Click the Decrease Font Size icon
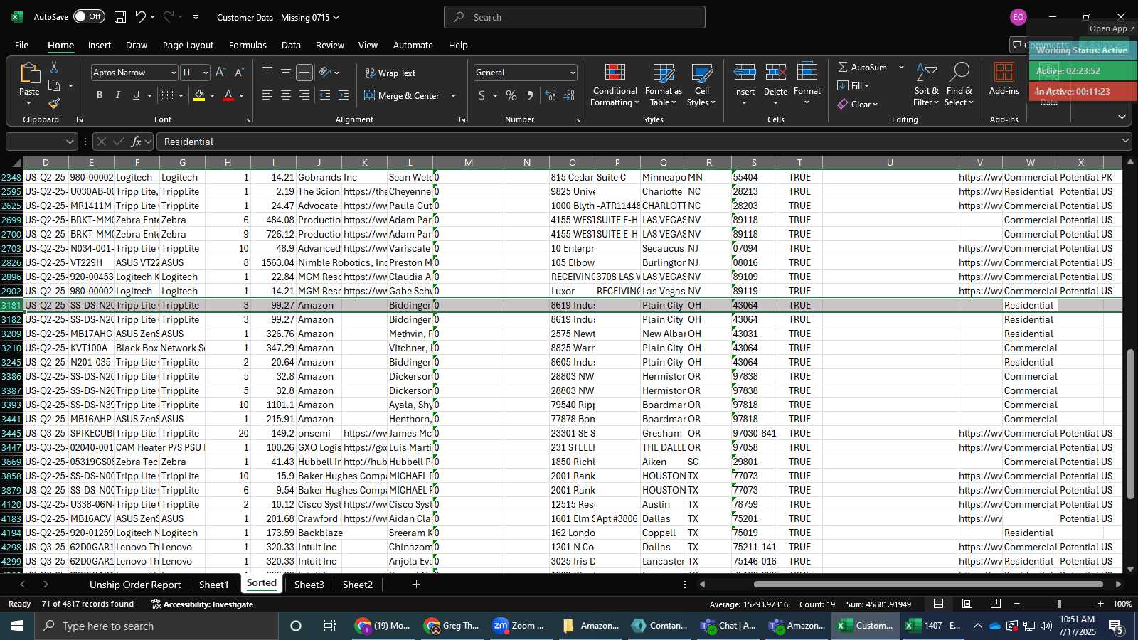 coord(239,73)
